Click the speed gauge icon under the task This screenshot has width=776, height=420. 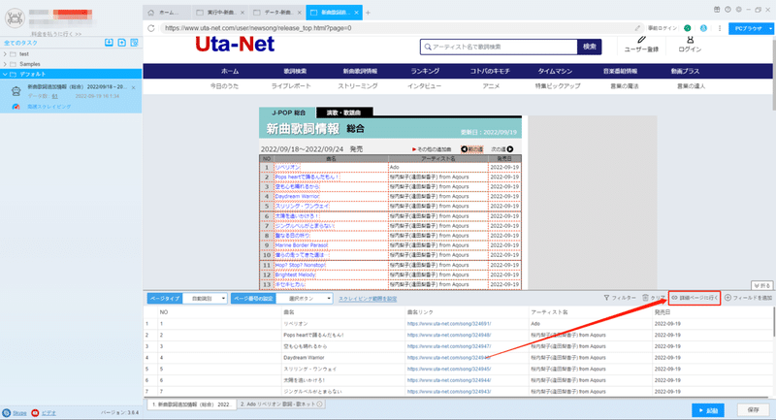pyautogui.click(x=16, y=107)
